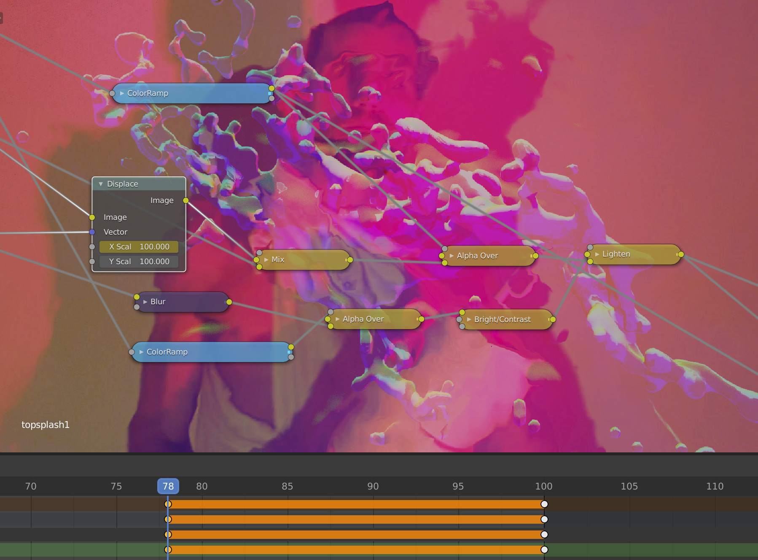Expand the Mix node
This screenshot has height=560, width=758.
266,260
